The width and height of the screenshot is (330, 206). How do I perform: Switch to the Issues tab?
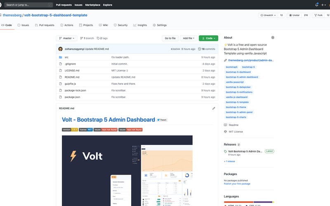(x=23, y=25)
